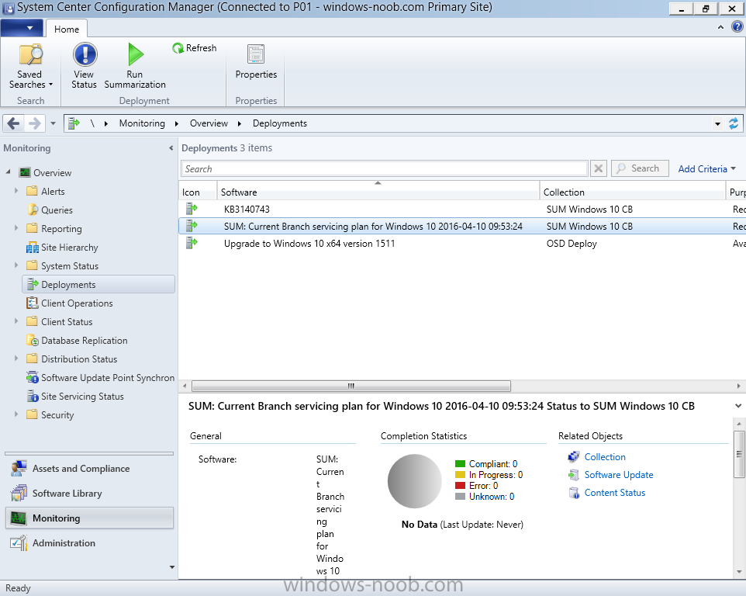
Task: Expand the address bar dropdown
Action: pyautogui.click(x=717, y=123)
